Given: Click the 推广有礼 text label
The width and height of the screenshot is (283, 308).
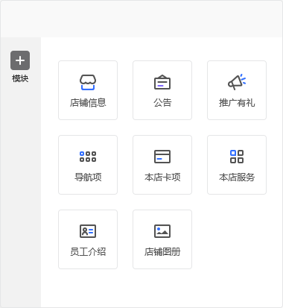Looking at the screenshot, I should point(237,103).
